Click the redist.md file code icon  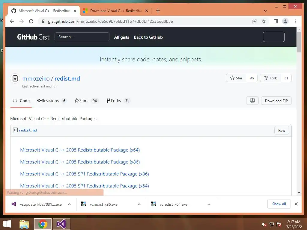15,130
